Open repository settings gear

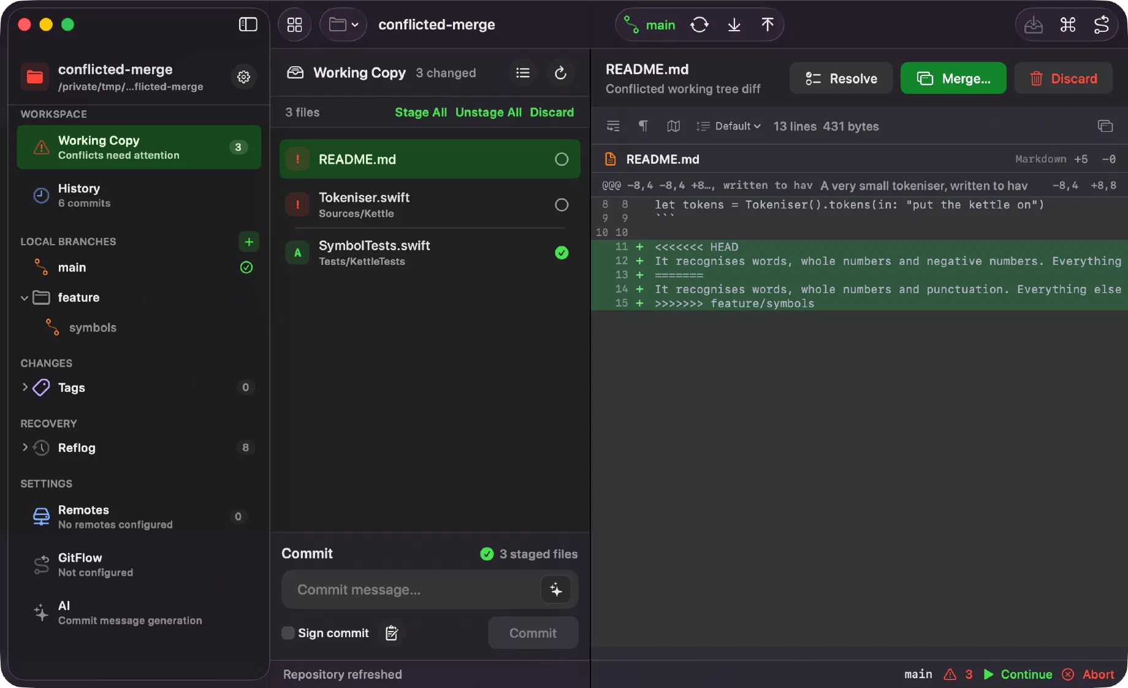[244, 77]
